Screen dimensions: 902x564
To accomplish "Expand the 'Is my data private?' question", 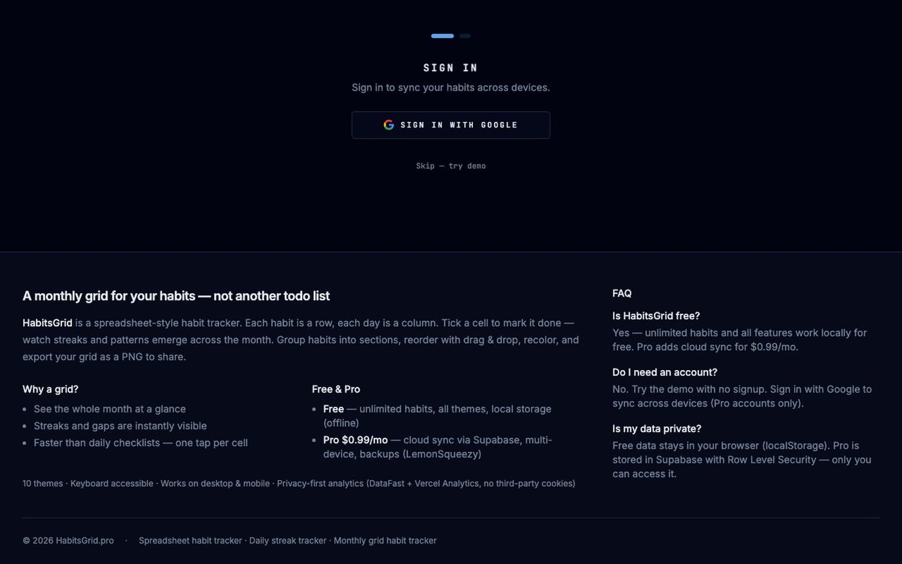I will [x=657, y=429].
